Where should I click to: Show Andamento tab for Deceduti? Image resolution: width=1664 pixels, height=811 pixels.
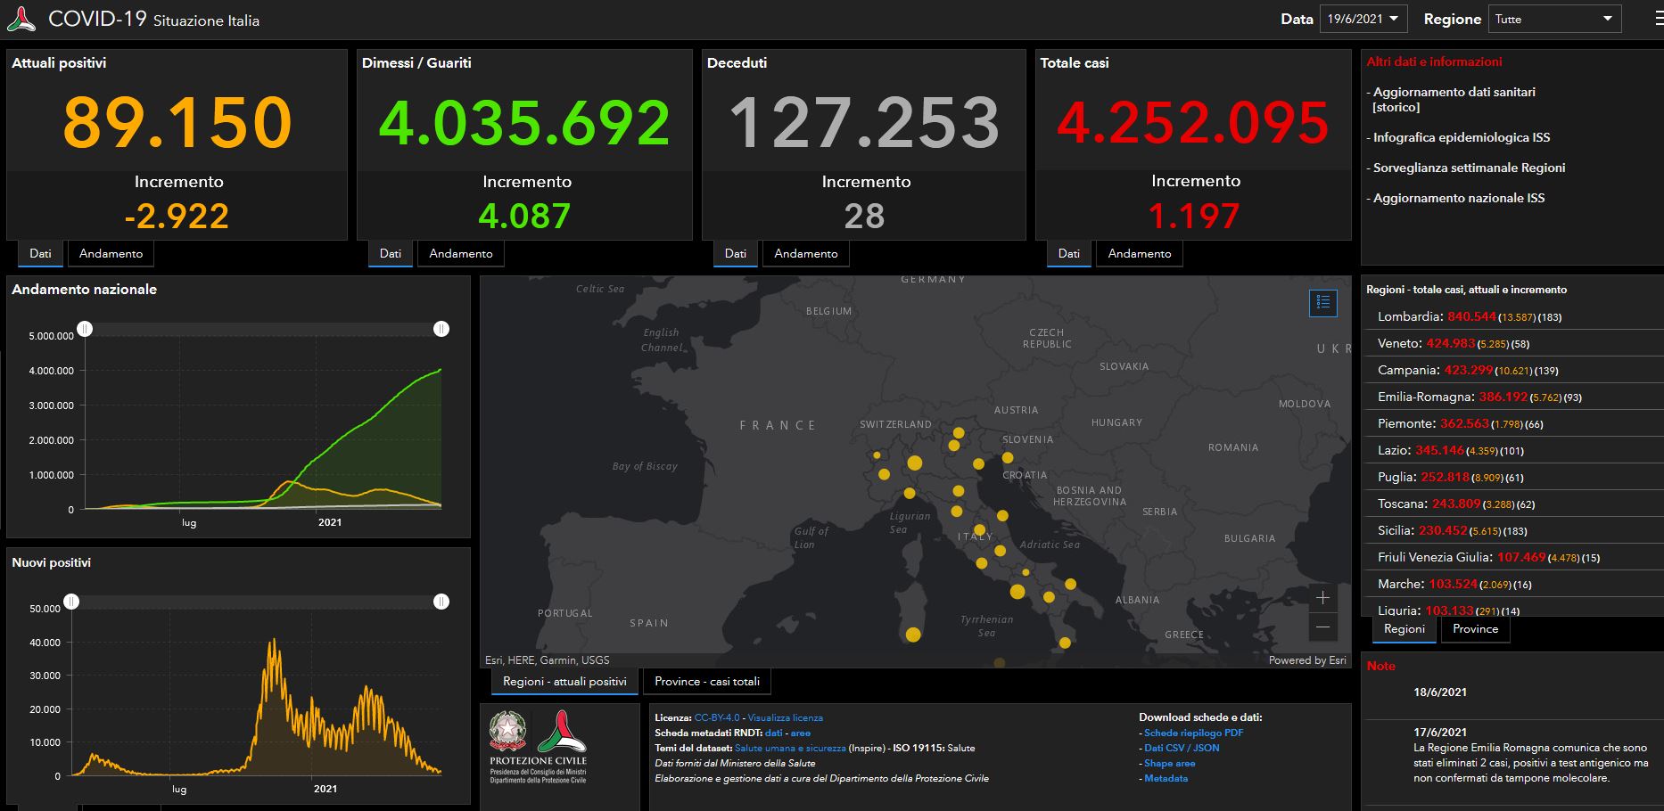click(805, 254)
